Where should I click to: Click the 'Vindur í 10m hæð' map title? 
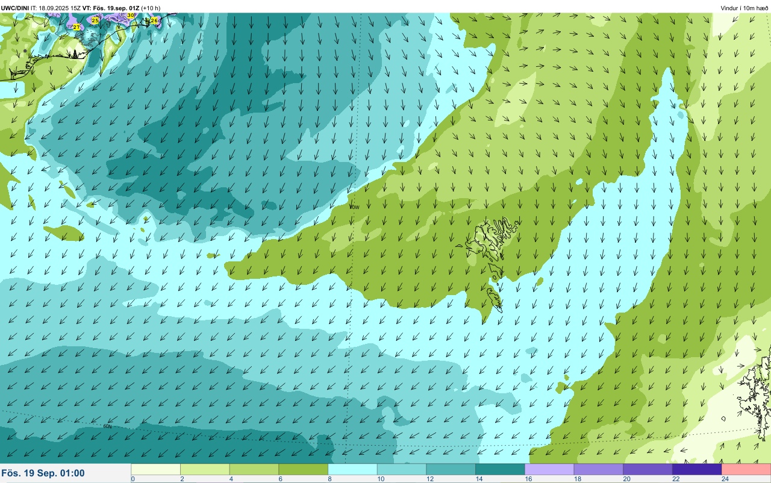744,8
